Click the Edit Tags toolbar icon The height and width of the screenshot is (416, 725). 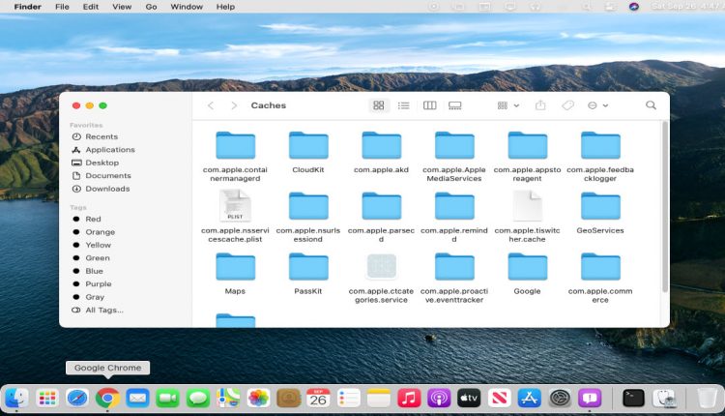pyautogui.click(x=567, y=105)
